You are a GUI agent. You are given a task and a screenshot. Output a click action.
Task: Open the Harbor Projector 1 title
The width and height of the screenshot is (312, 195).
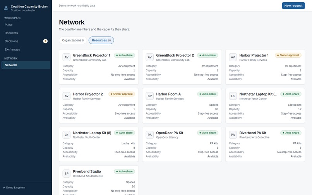click(x=254, y=55)
